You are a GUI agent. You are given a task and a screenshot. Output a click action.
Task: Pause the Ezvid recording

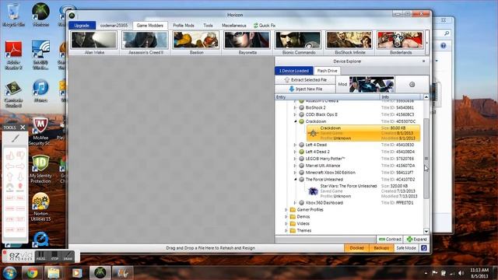(40, 256)
